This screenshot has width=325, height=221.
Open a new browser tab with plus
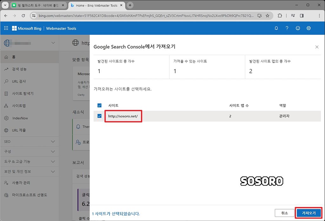pos(130,5)
